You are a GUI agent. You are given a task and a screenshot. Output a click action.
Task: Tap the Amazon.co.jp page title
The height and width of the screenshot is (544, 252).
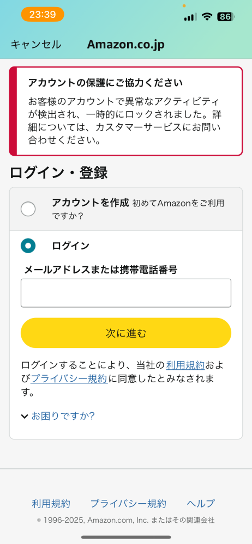click(125, 45)
